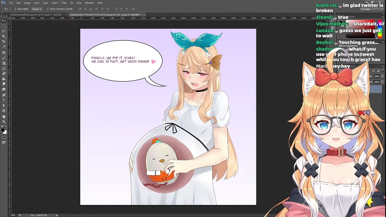The height and width of the screenshot is (217, 386).
Task: Select the Pen tool
Action: click(x=4, y=95)
